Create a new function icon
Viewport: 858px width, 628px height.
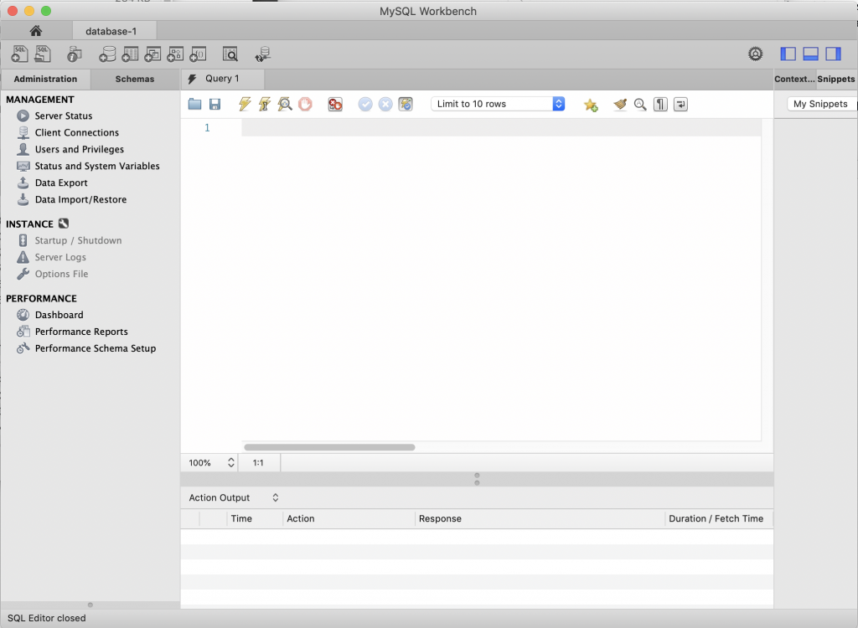coord(198,54)
